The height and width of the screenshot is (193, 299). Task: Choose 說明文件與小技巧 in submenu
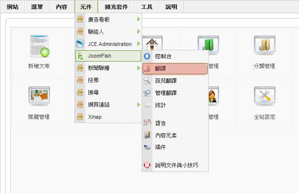click(175, 165)
